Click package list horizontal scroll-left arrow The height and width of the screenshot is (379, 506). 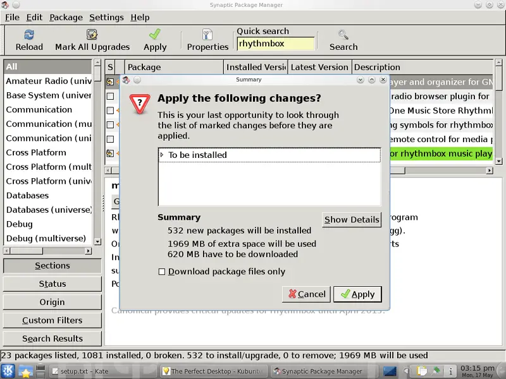pyautogui.click(x=108, y=170)
